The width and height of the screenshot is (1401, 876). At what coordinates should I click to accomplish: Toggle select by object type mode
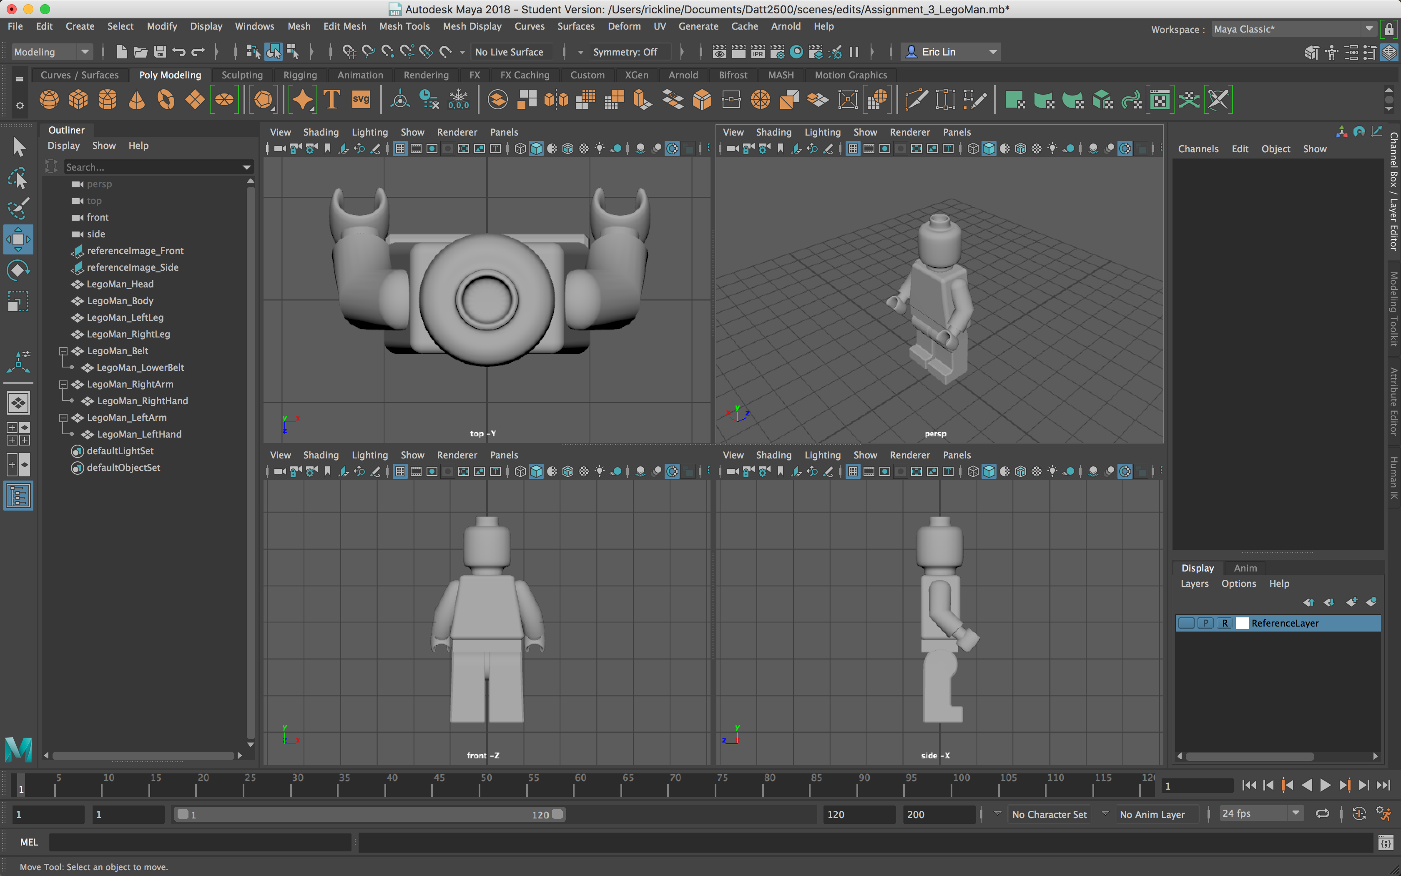pyautogui.click(x=273, y=52)
